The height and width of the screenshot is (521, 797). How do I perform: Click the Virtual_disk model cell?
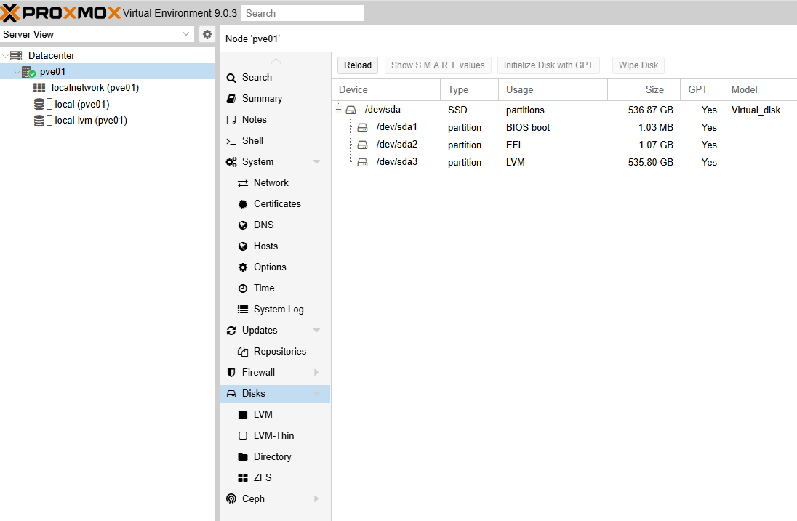[x=761, y=110]
